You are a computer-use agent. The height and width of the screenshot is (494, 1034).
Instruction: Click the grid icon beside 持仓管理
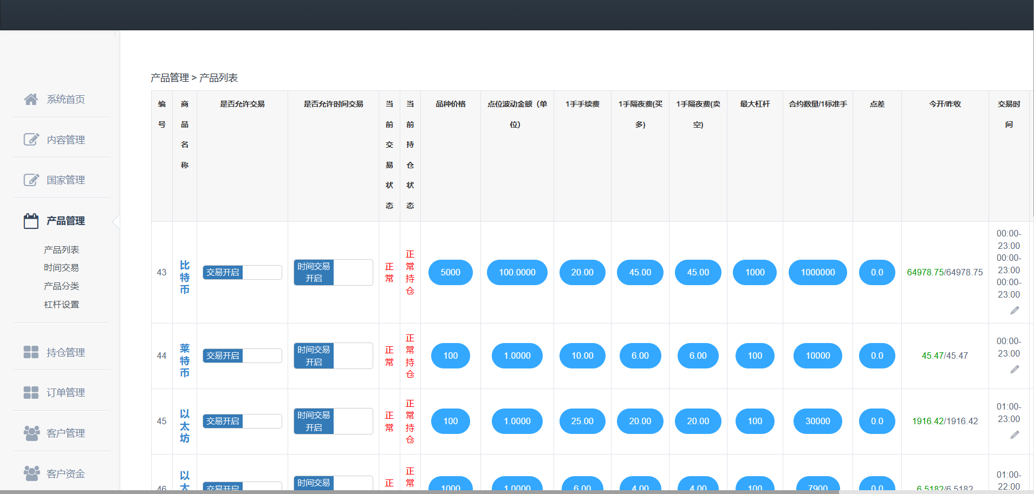click(x=31, y=352)
